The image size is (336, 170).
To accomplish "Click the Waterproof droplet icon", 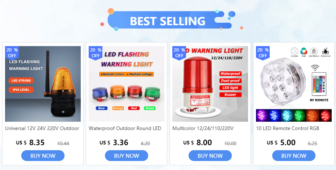I will click(326, 52).
